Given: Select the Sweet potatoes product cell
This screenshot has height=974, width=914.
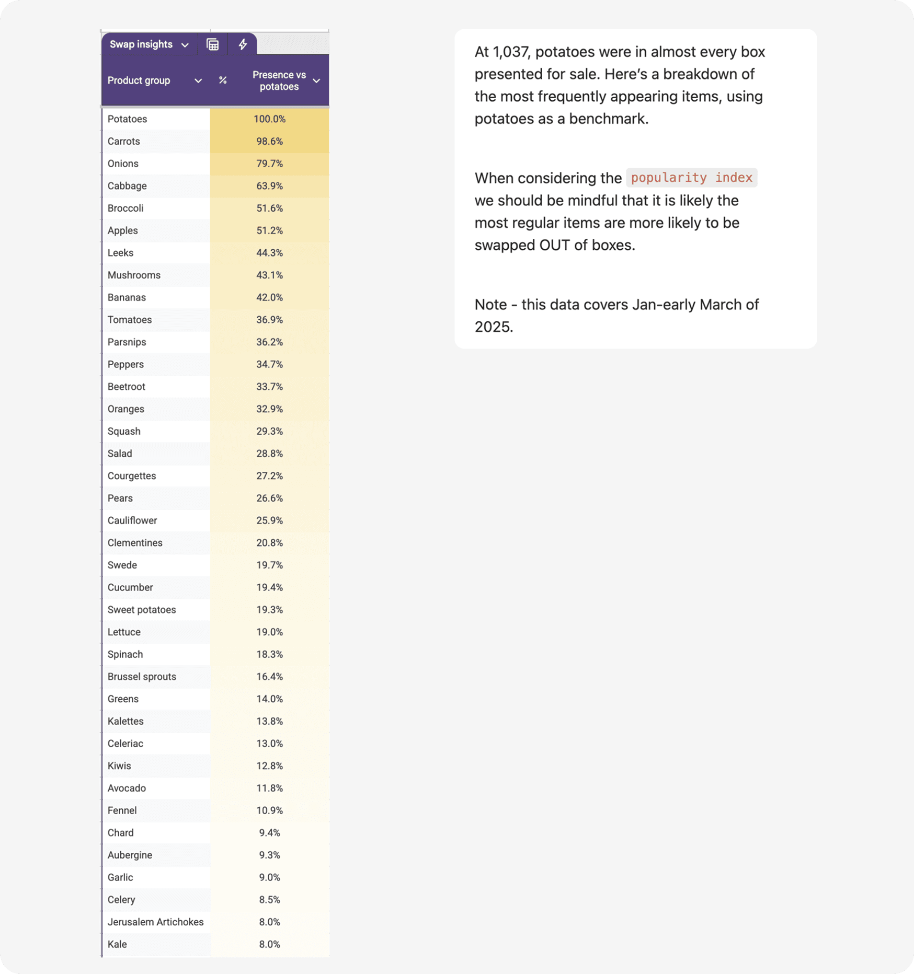Looking at the screenshot, I should pyautogui.click(x=142, y=610).
